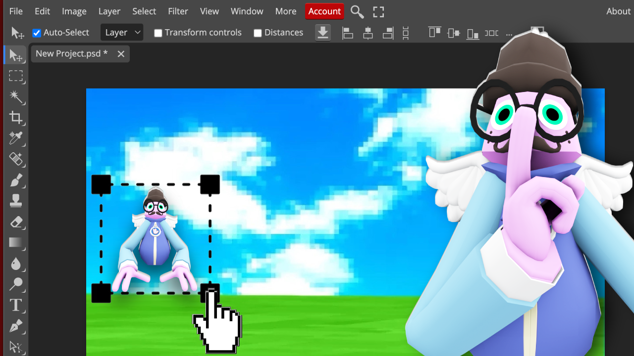Align layers to right edges
Image resolution: width=634 pixels, height=356 pixels.
tap(388, 33)
